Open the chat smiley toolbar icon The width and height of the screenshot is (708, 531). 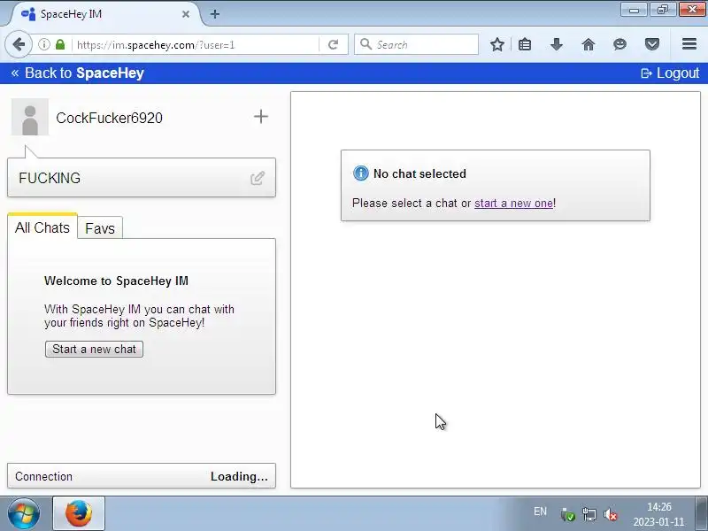click(620, 45)
